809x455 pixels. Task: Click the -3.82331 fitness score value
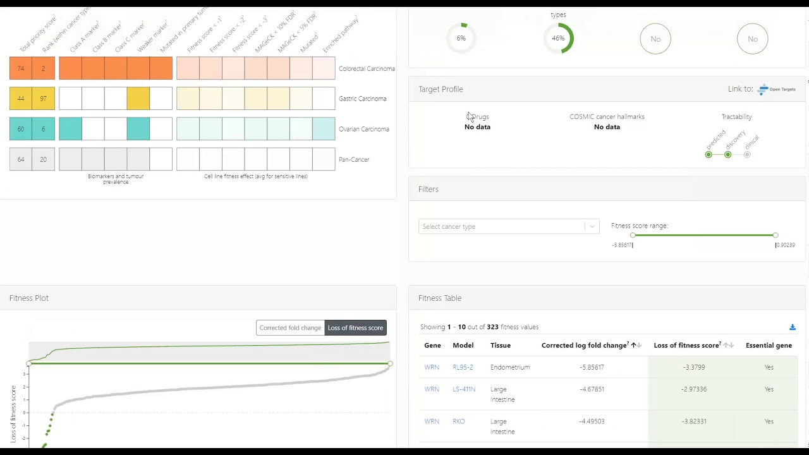[694, 422]
